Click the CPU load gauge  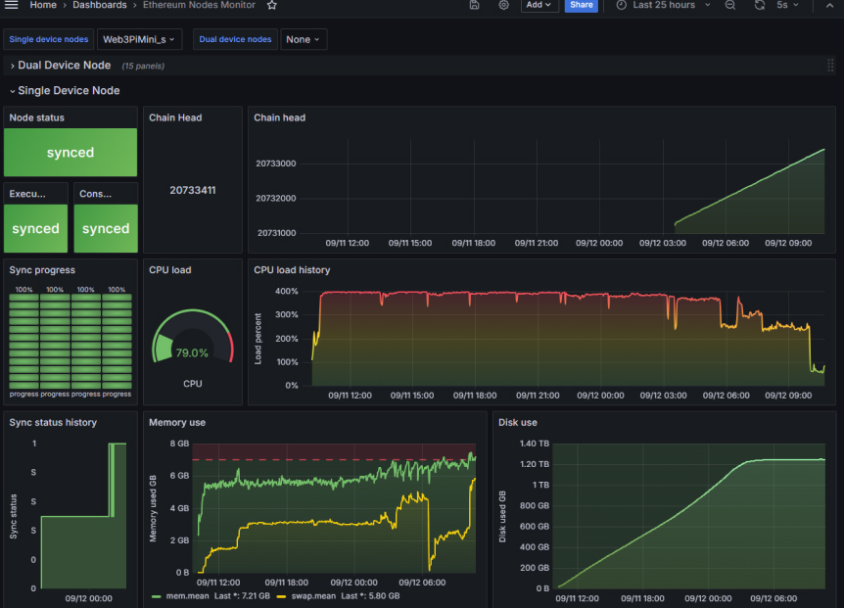tap(192, 337)
